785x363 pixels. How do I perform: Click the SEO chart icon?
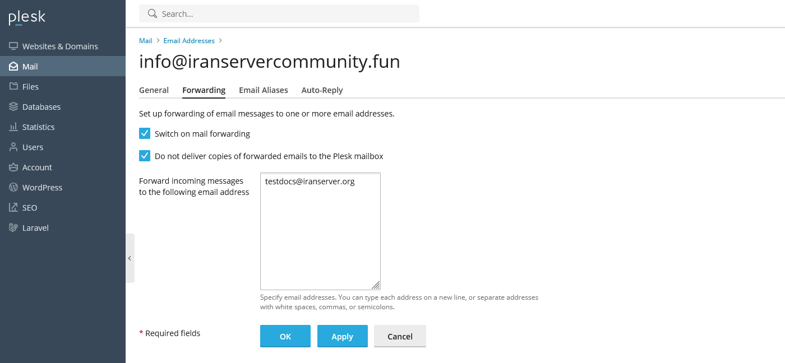[13, 207]
